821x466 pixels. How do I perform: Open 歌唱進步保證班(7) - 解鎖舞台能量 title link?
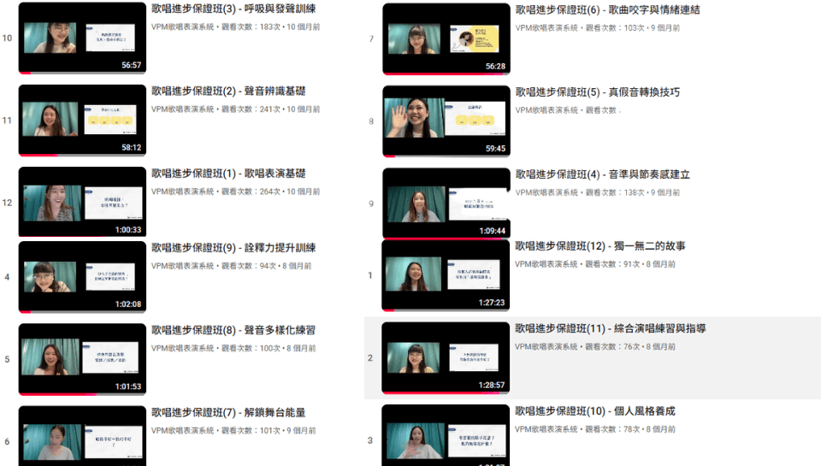228,412
